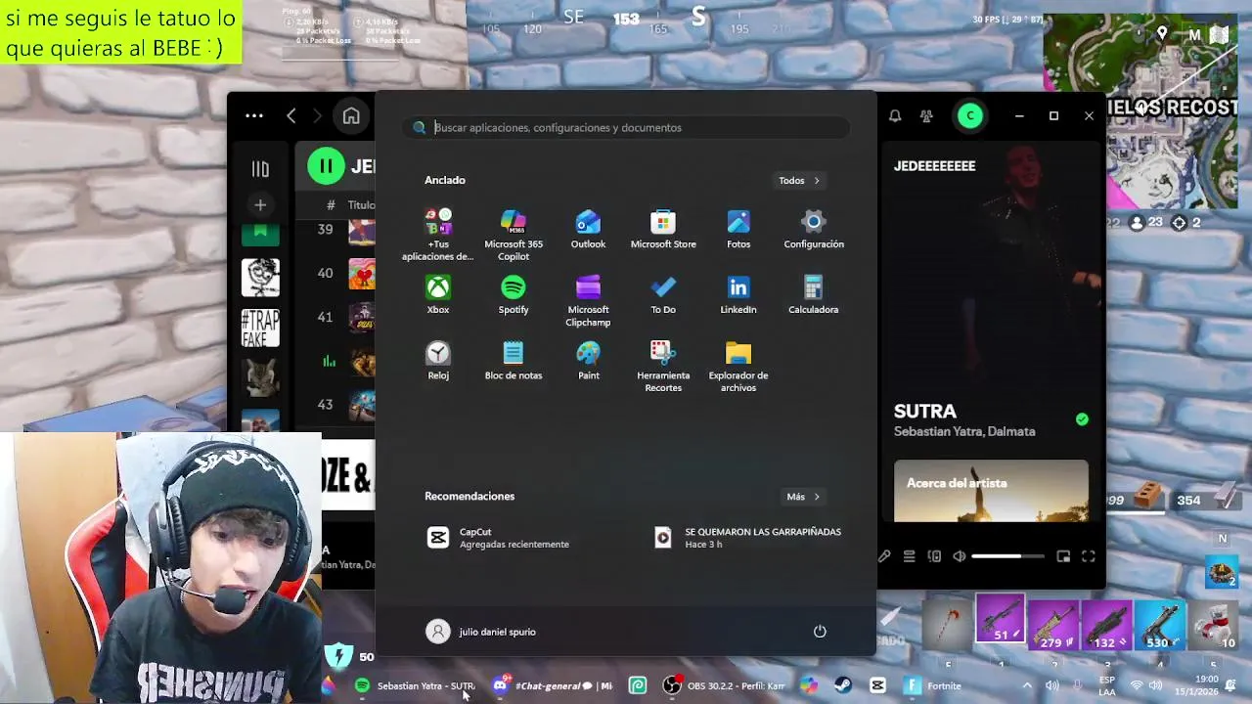Expand recommendations with Más

(803, 497)
